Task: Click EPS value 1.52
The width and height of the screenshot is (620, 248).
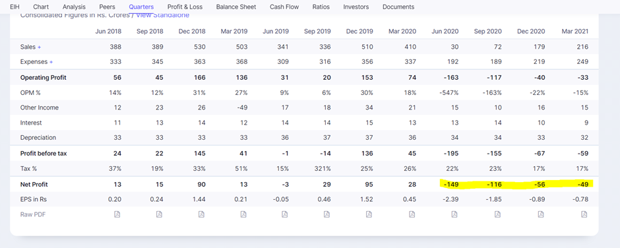Action: pos(367,199)
